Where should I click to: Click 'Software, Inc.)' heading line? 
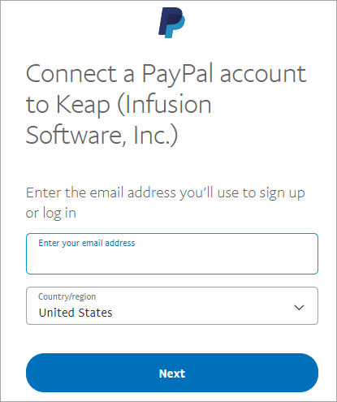[x=102, y=135]
